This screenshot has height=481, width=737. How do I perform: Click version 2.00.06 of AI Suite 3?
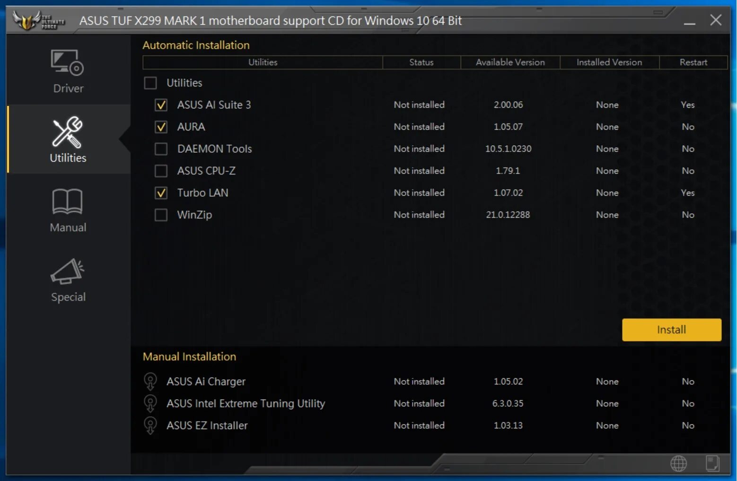508,105
